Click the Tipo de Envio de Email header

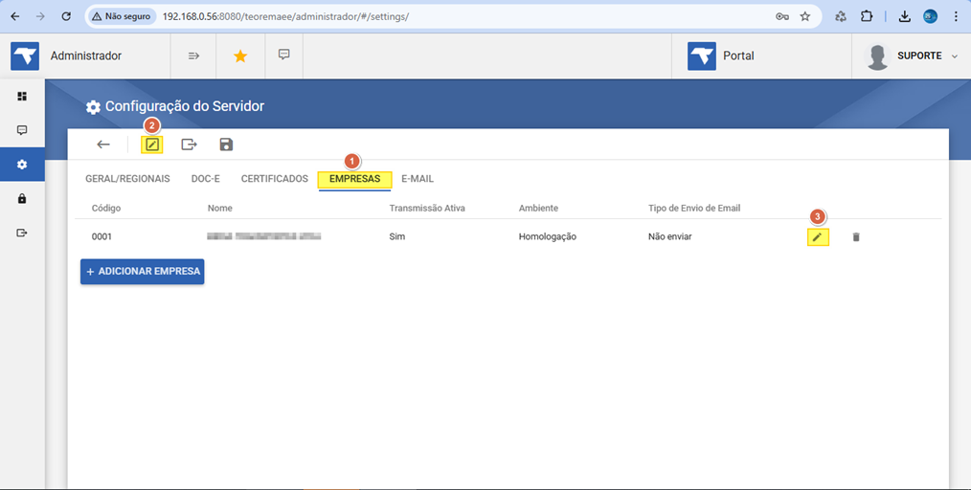[694, 208]
